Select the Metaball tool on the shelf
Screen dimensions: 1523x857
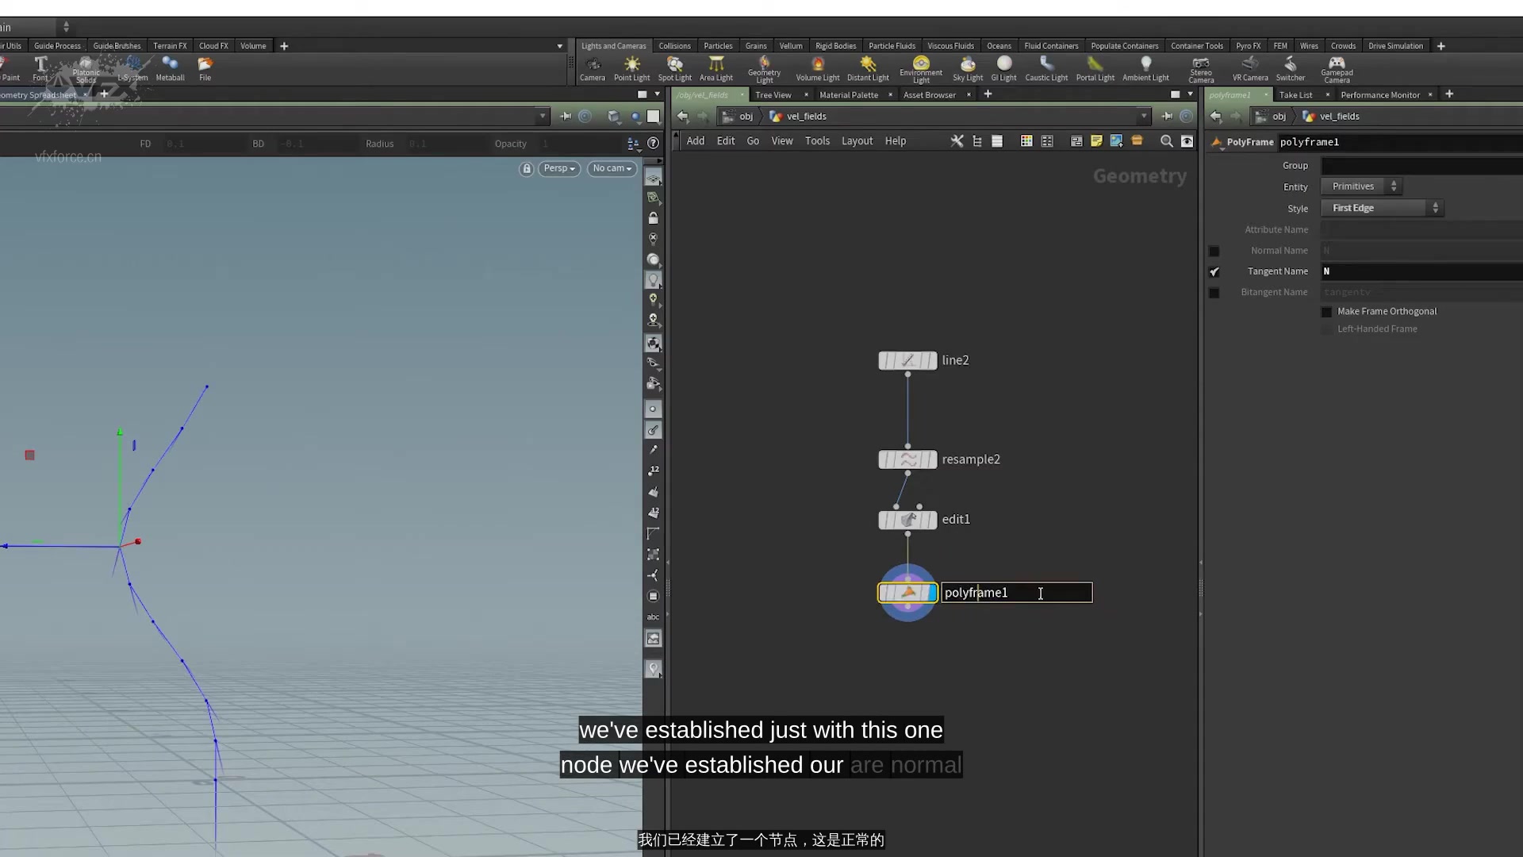(x=170, y=67)
